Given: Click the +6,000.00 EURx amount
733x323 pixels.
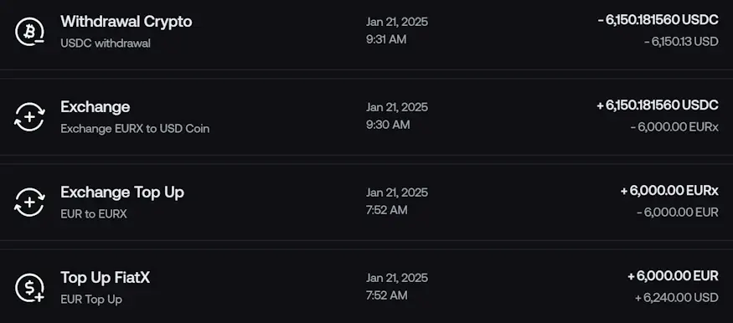Looking at the screenshot, I should (x=669, y=191).
